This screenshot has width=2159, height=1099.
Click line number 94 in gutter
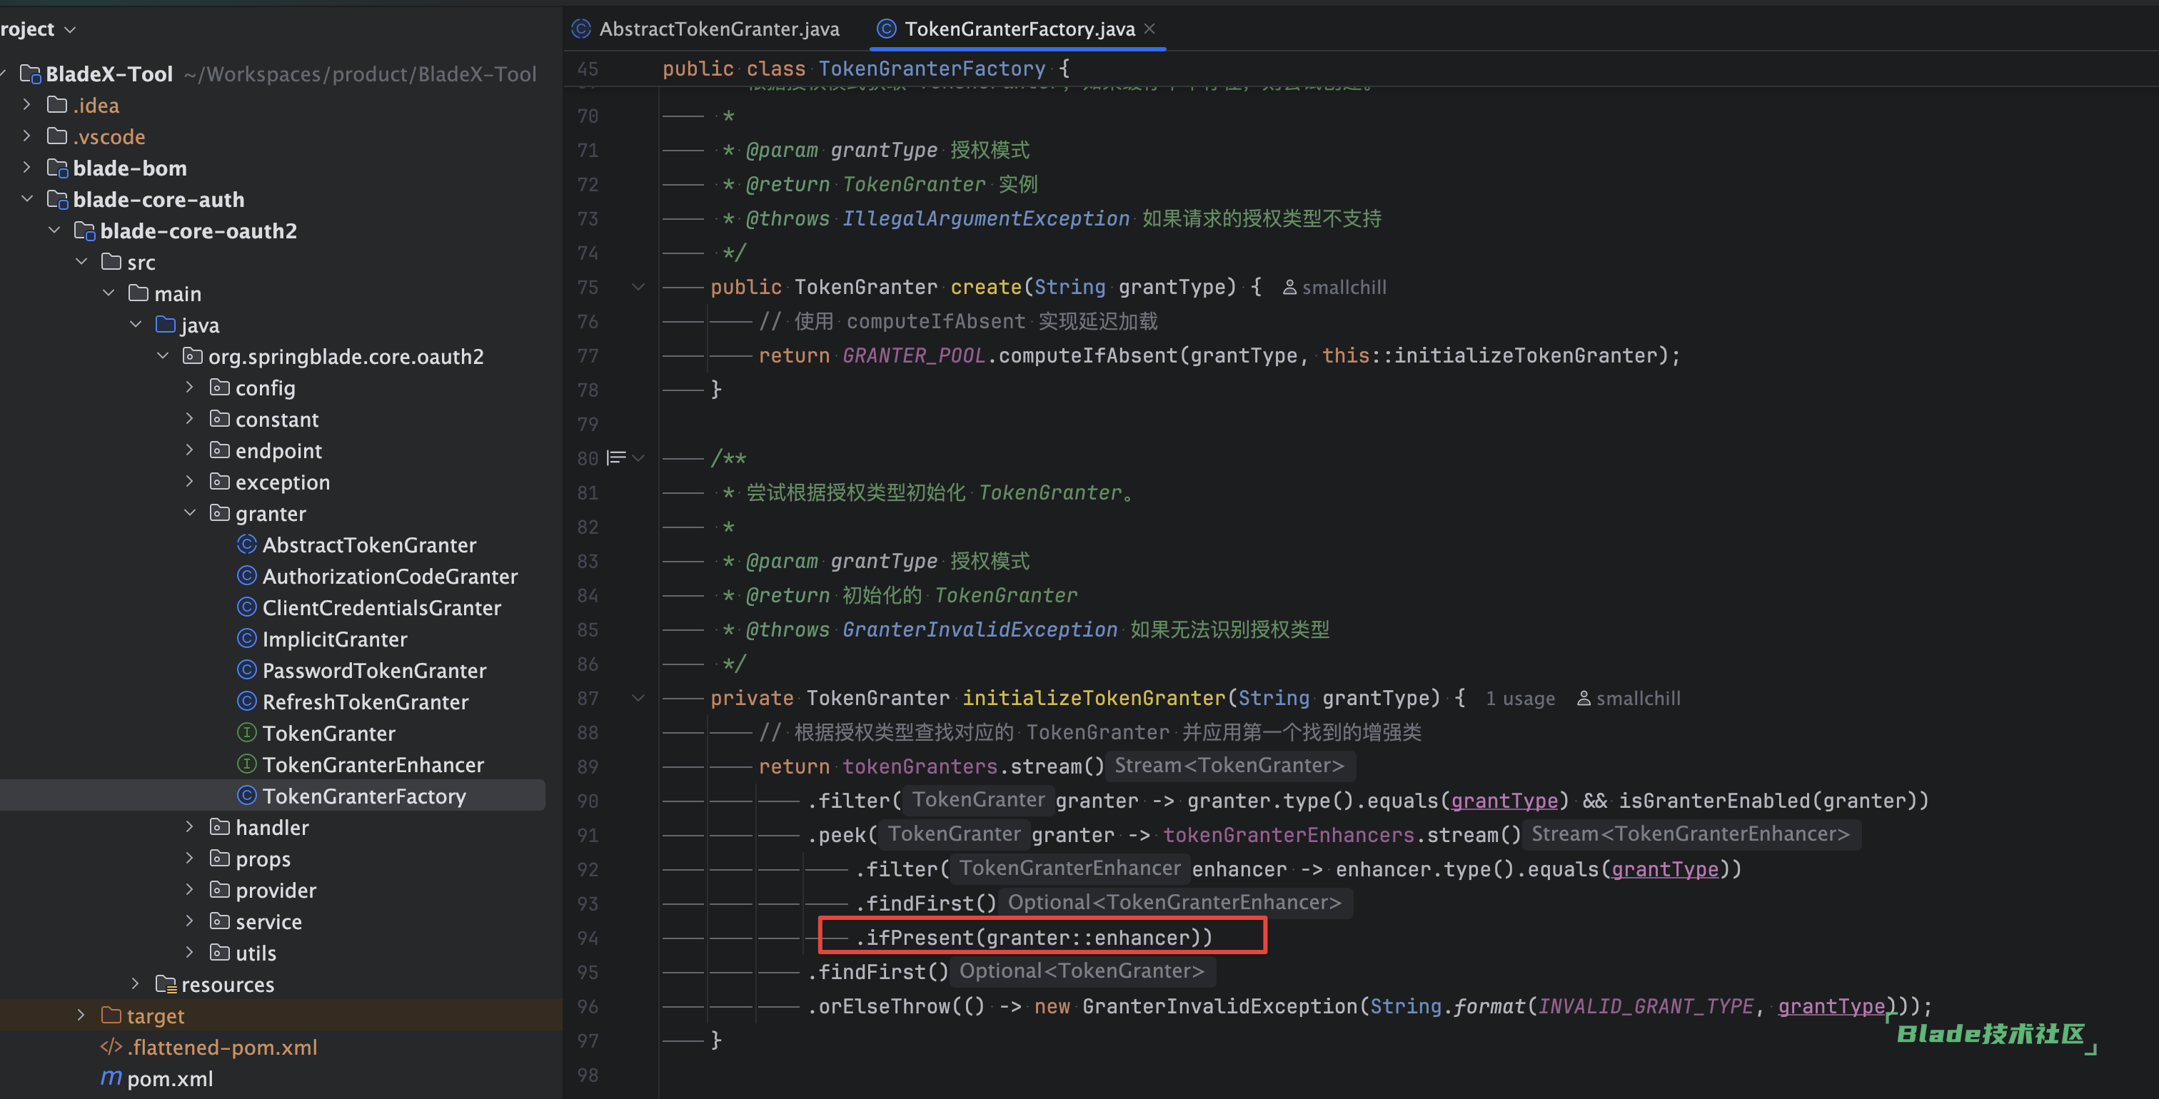[588, 937]
